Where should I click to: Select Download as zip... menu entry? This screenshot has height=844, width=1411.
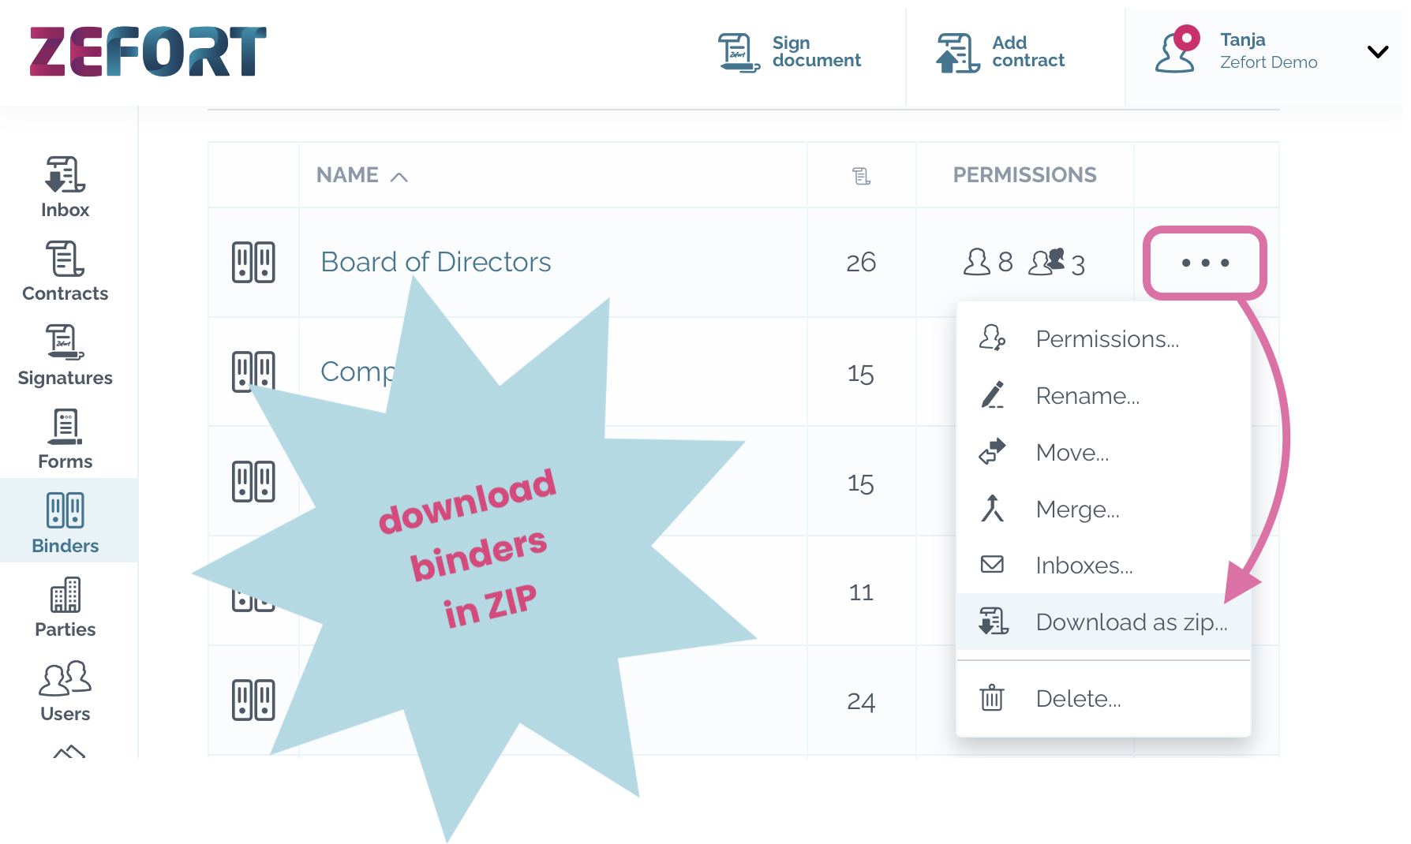(1103, 622)
